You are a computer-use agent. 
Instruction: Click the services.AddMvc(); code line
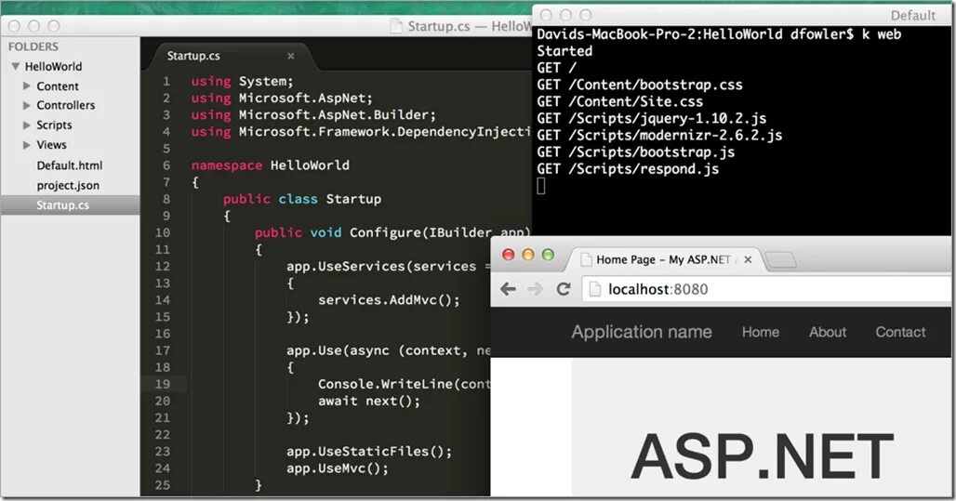(x=389, y=300)
